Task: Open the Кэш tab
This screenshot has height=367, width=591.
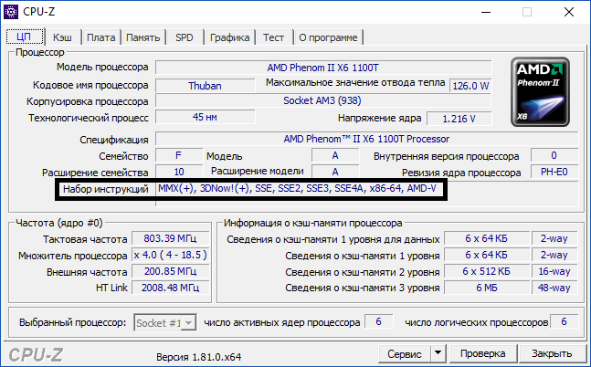Action: coord(62,37)
